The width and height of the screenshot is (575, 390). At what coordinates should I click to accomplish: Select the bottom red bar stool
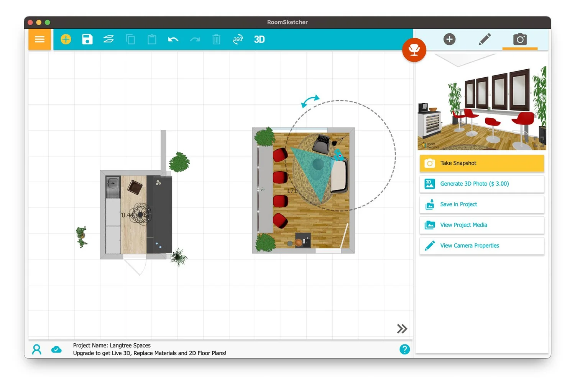280,221
